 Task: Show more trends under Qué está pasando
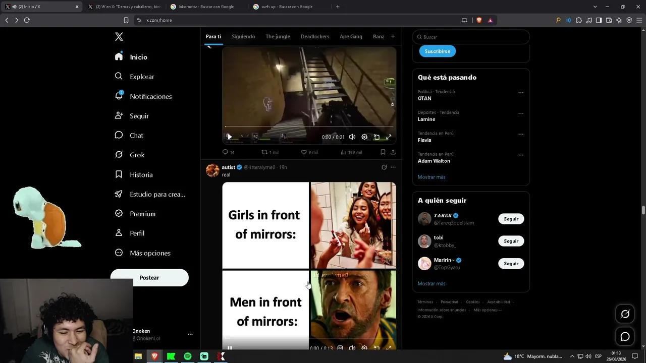(432, 177)
